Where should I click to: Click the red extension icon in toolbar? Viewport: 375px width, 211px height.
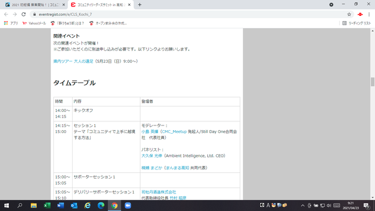pos(360,14)
